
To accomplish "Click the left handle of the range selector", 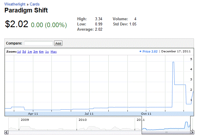I will (142, 124).
